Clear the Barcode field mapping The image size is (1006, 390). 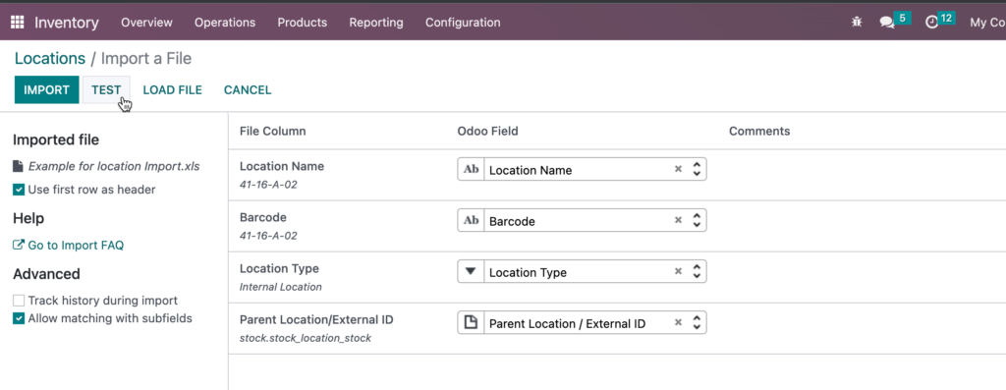pos(678,221)
